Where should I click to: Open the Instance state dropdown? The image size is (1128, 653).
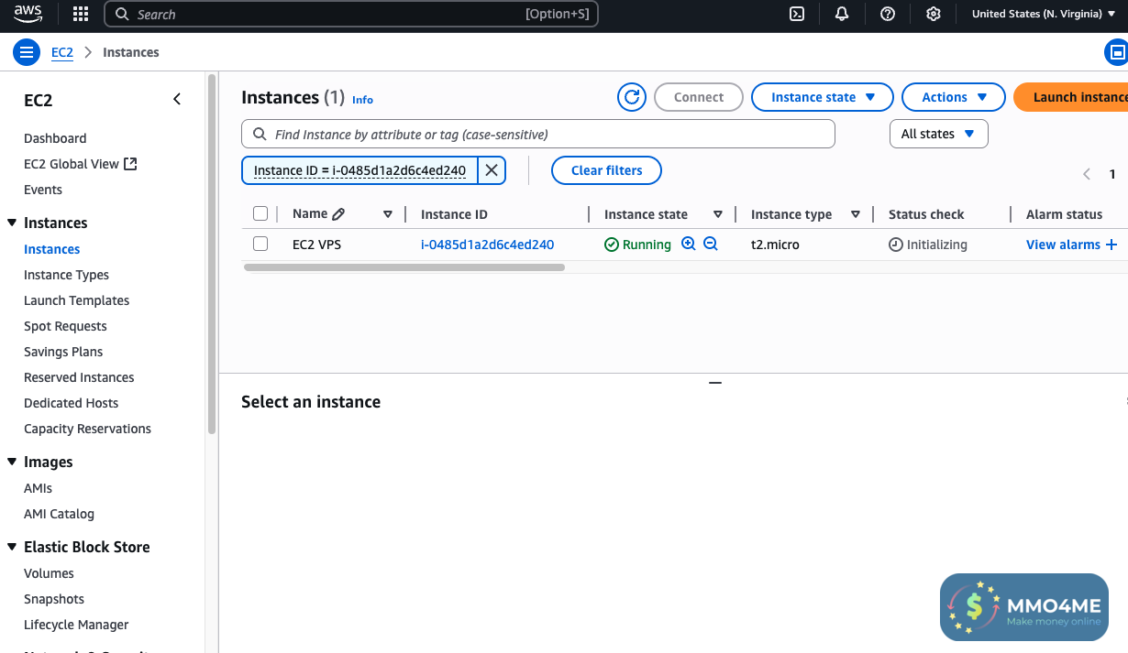point(822,97)
